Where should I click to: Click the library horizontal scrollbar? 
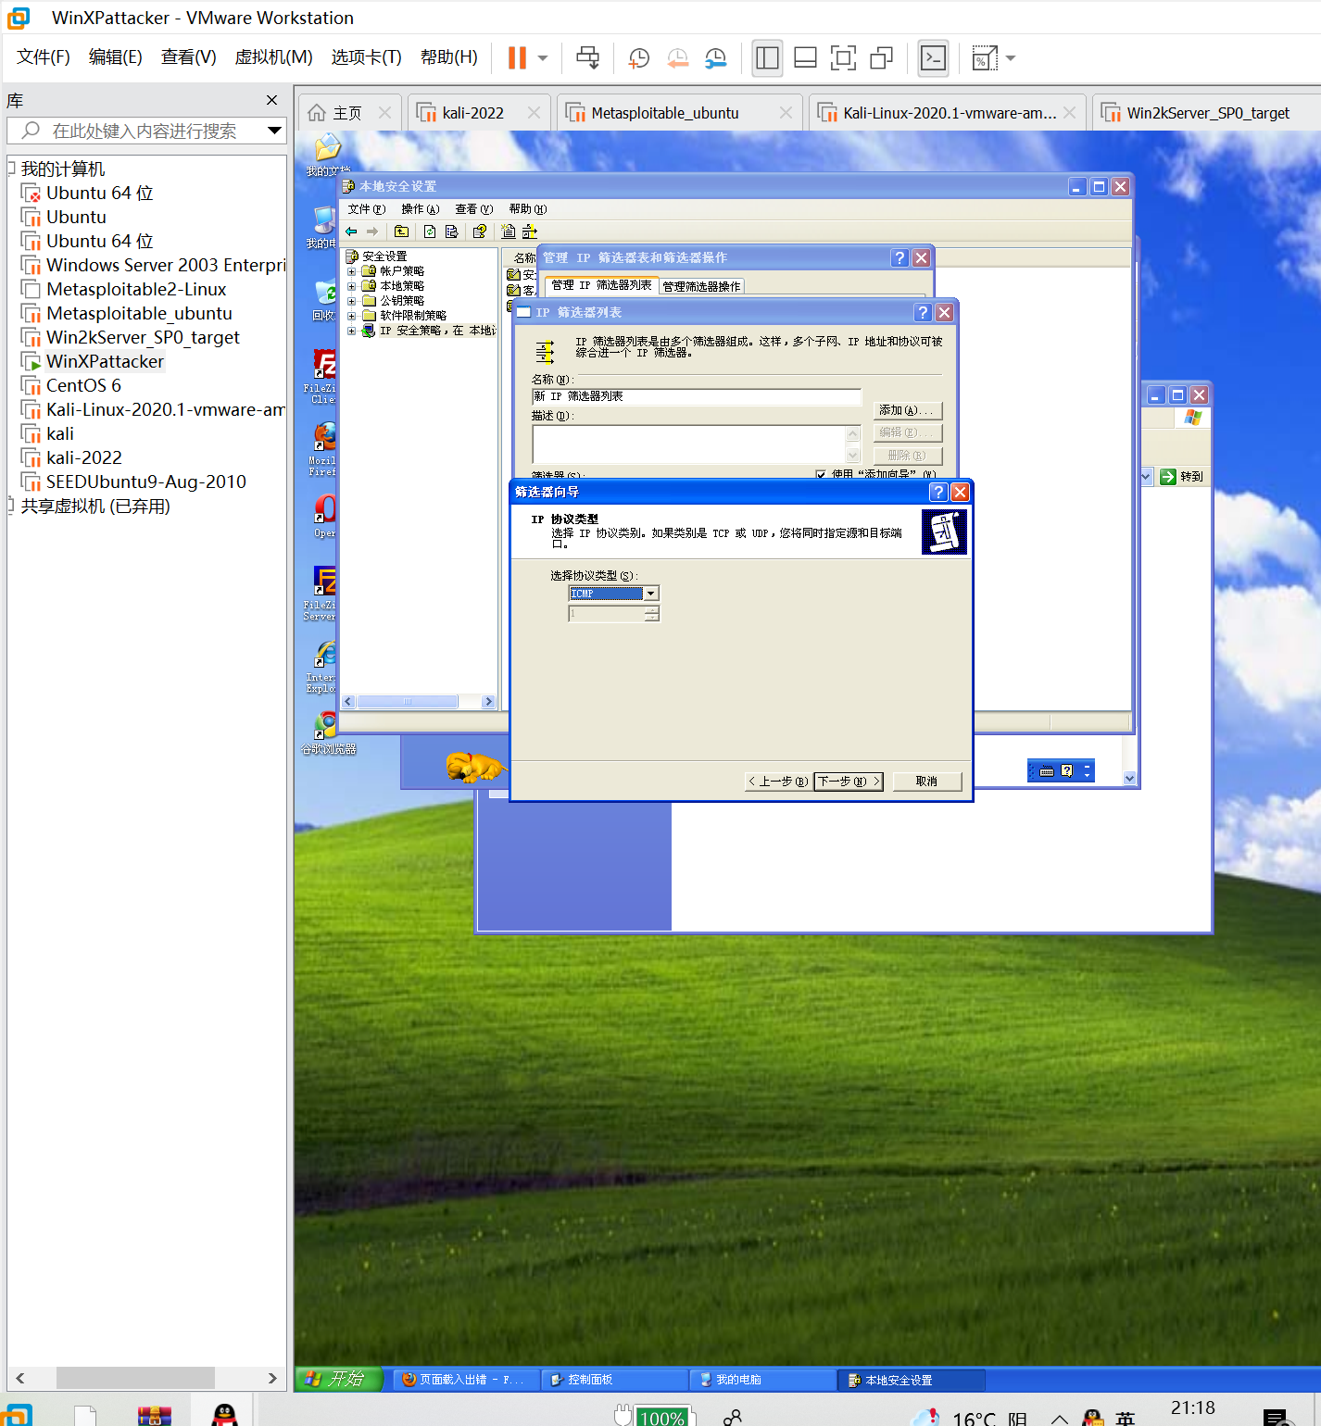tap(135, 1377)
